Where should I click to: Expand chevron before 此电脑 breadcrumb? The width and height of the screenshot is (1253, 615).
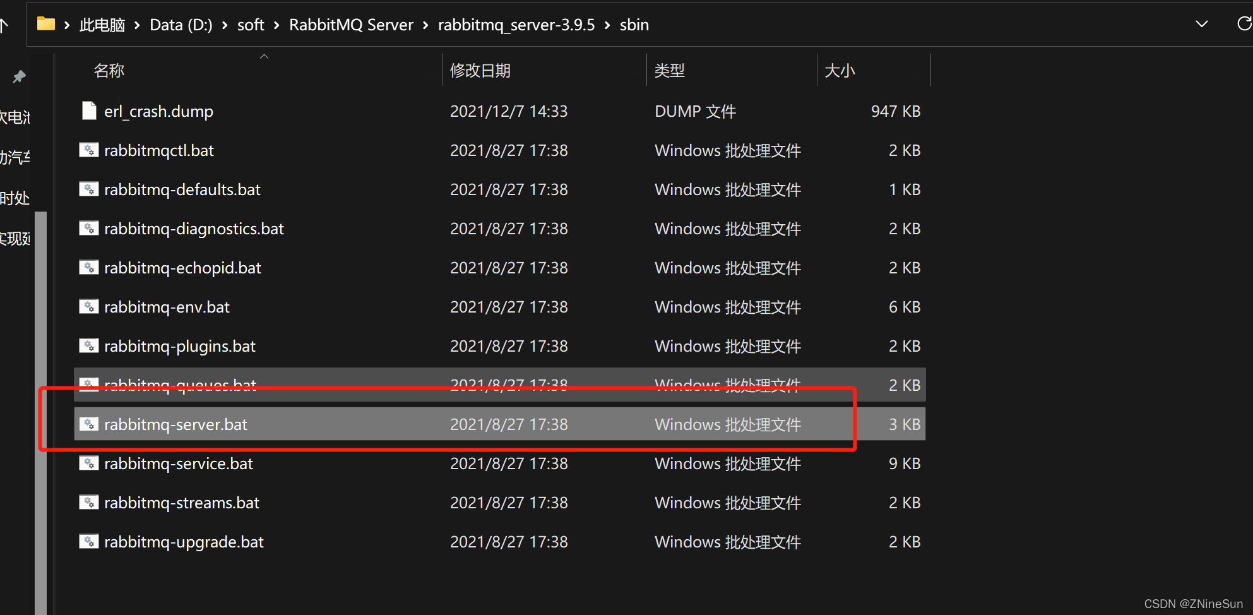[67, 25]
